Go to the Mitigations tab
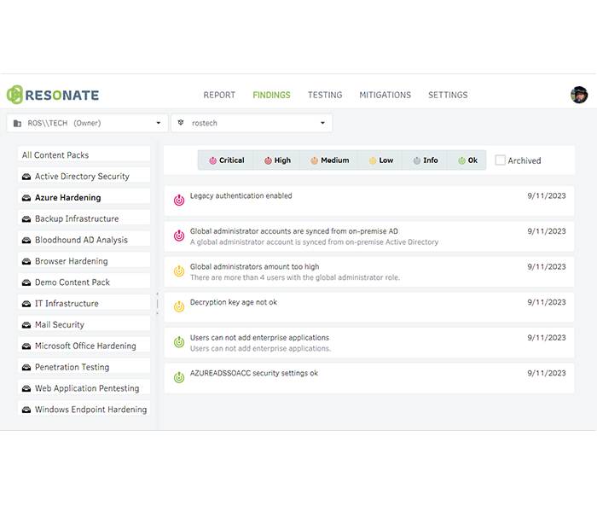Image resolution: width=597 pixels, height=512 pixels. pos(385,96)
